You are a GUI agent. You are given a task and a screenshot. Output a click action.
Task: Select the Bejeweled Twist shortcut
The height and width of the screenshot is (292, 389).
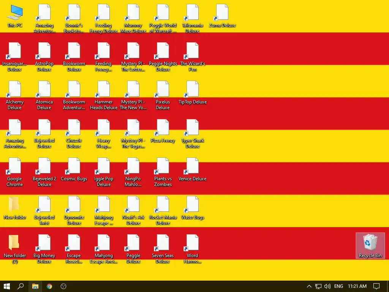coord(44,211)
